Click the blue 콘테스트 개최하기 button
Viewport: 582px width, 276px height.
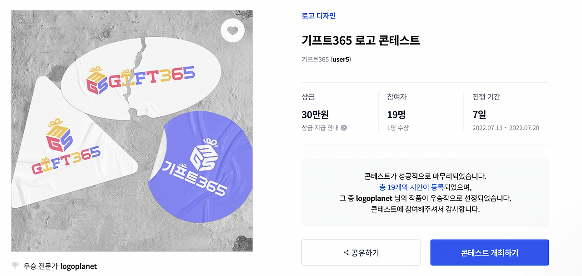pos(489,252)
